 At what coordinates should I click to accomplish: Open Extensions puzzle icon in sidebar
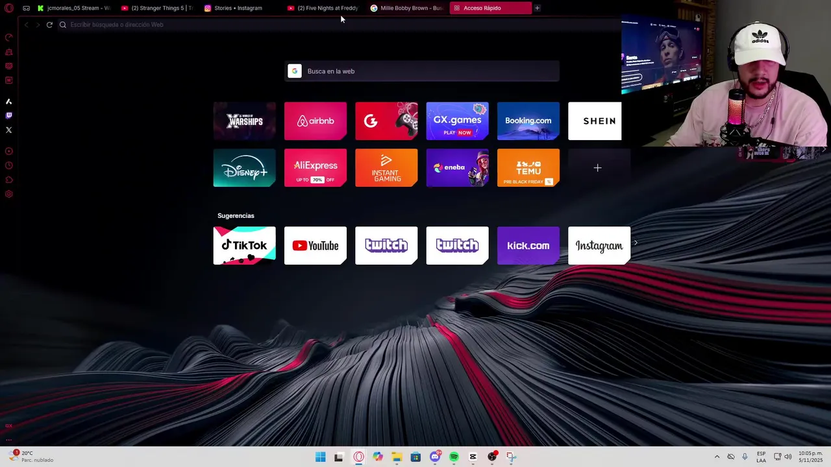click(9, 180)
